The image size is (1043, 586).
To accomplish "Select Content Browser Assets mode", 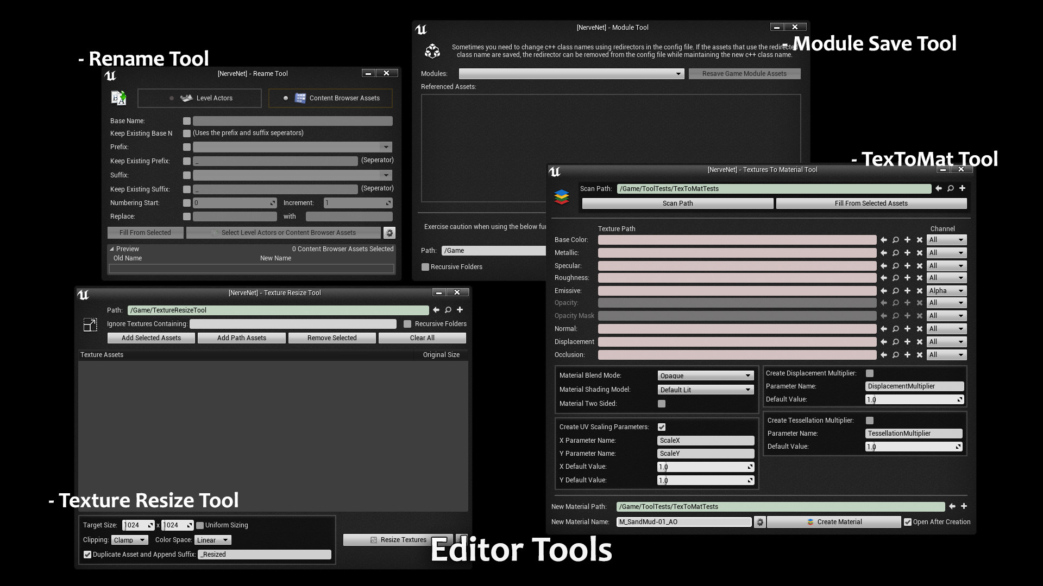I will 330,98.
